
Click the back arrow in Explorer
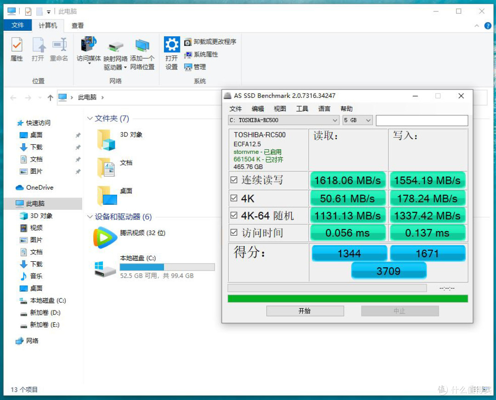point(13,98)
